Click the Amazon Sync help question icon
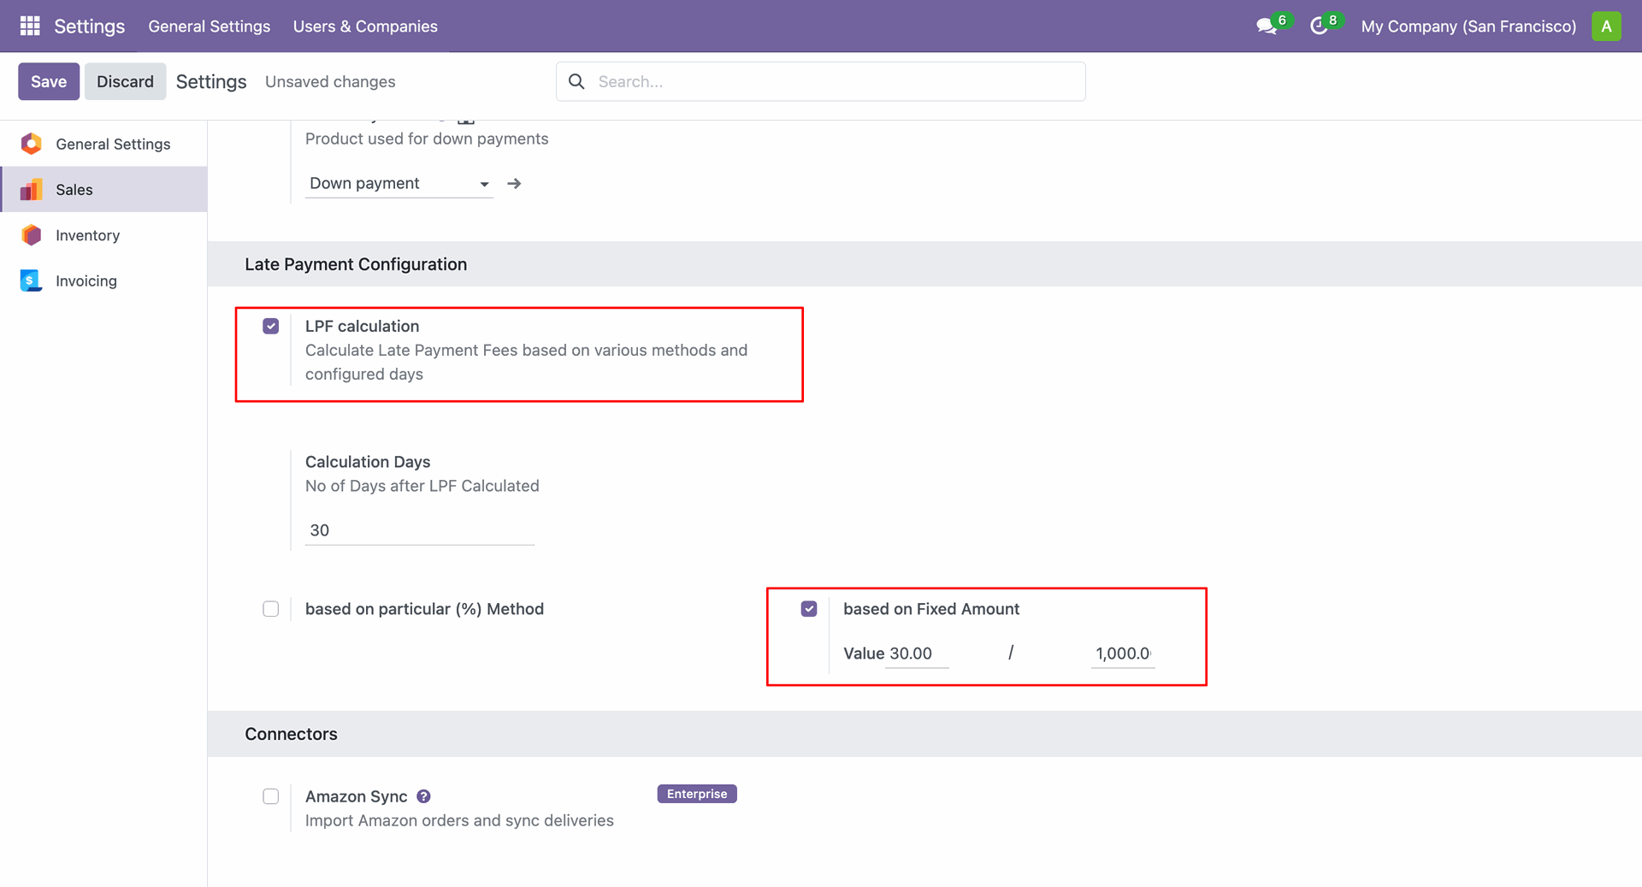This screenshot has height=887, width=1642. point(423,796)
